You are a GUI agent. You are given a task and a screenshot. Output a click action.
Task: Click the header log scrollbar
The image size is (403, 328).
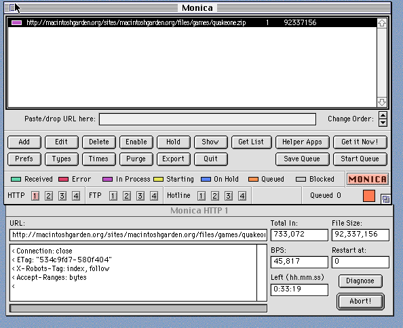(x=262, y=272)
